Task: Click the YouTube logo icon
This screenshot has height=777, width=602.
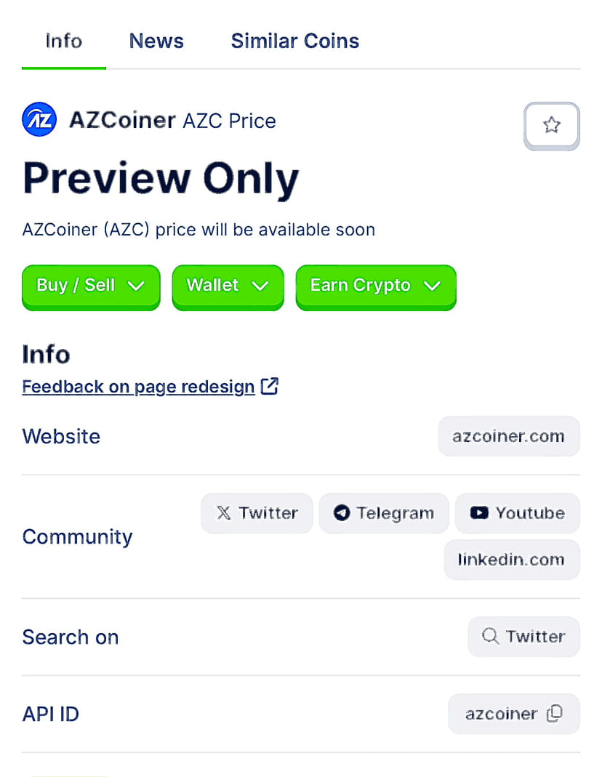Action: point(478,513)
